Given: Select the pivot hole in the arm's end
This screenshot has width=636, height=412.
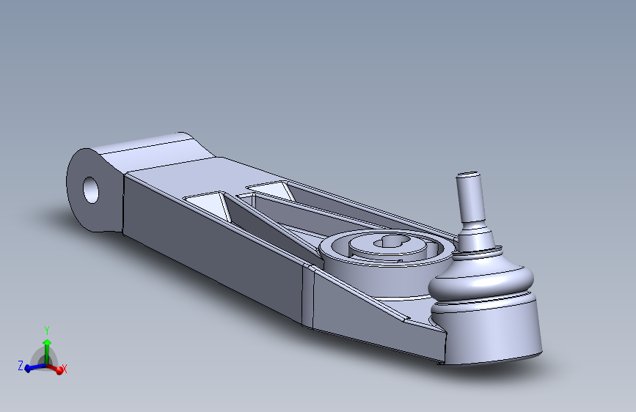Looking at the screenshot, I should (91, 190).
